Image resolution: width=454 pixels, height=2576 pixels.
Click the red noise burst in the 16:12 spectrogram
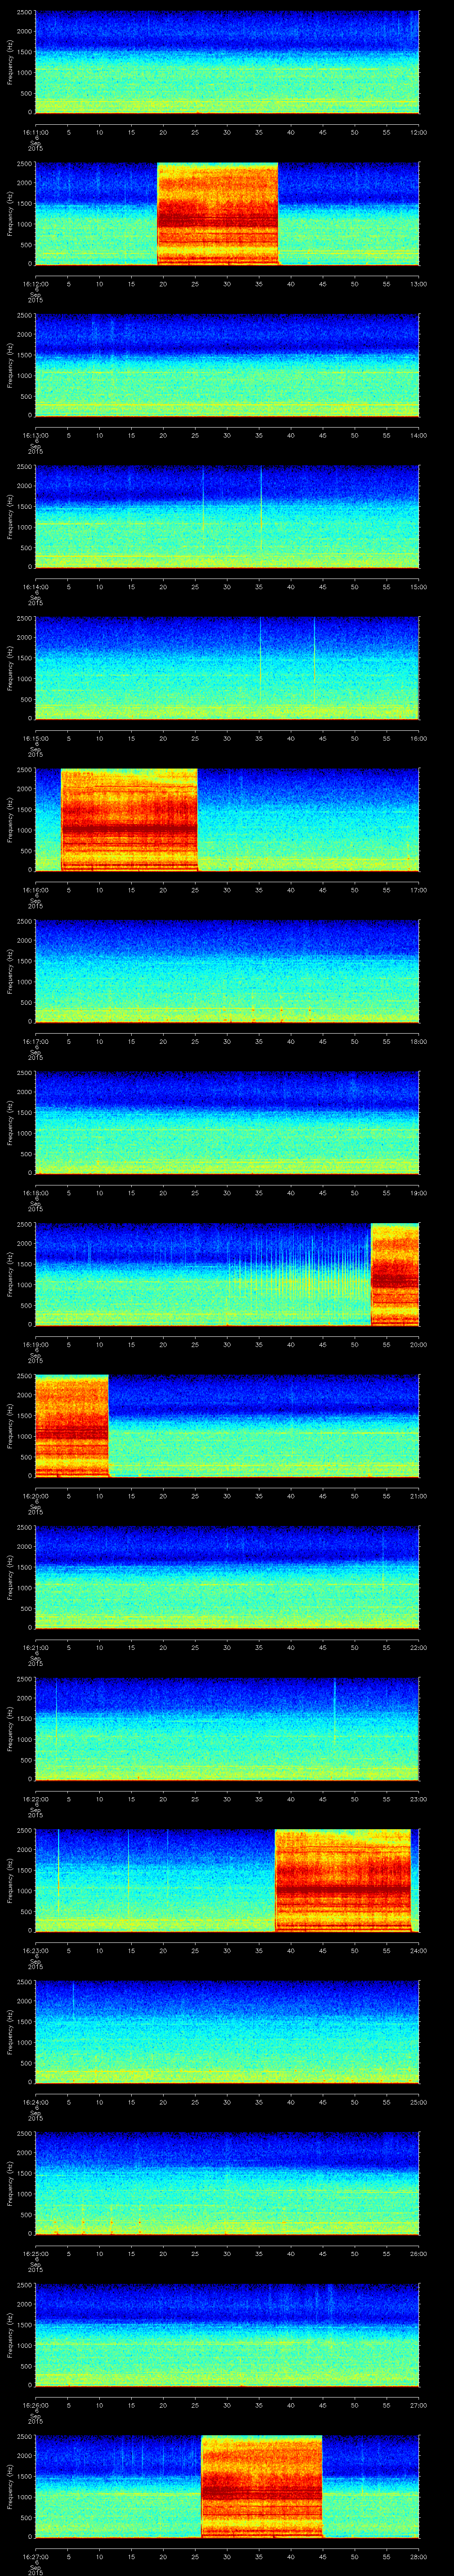(218, 214)
